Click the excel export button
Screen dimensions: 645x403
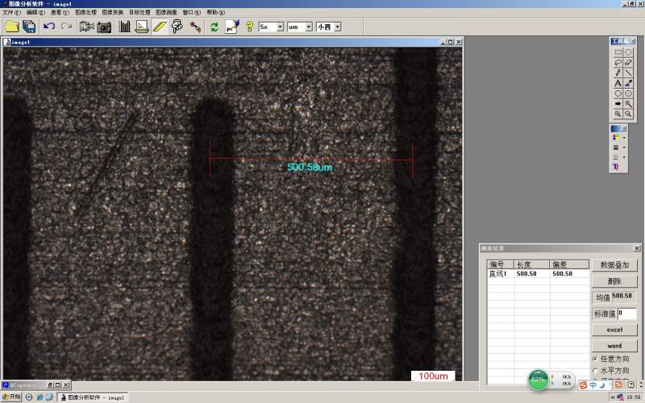pyautogui.click(x=614, y=330)
